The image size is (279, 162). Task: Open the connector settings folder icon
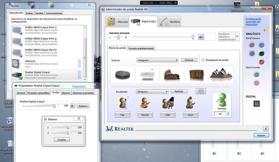tap(266, 29)
